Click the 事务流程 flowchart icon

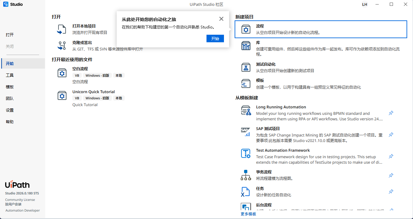246,175
